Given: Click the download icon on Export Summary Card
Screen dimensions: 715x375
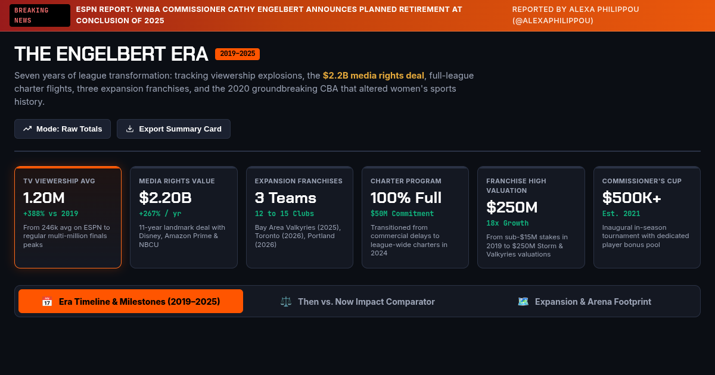Looking at the screenshot, I should pos(130,129).
